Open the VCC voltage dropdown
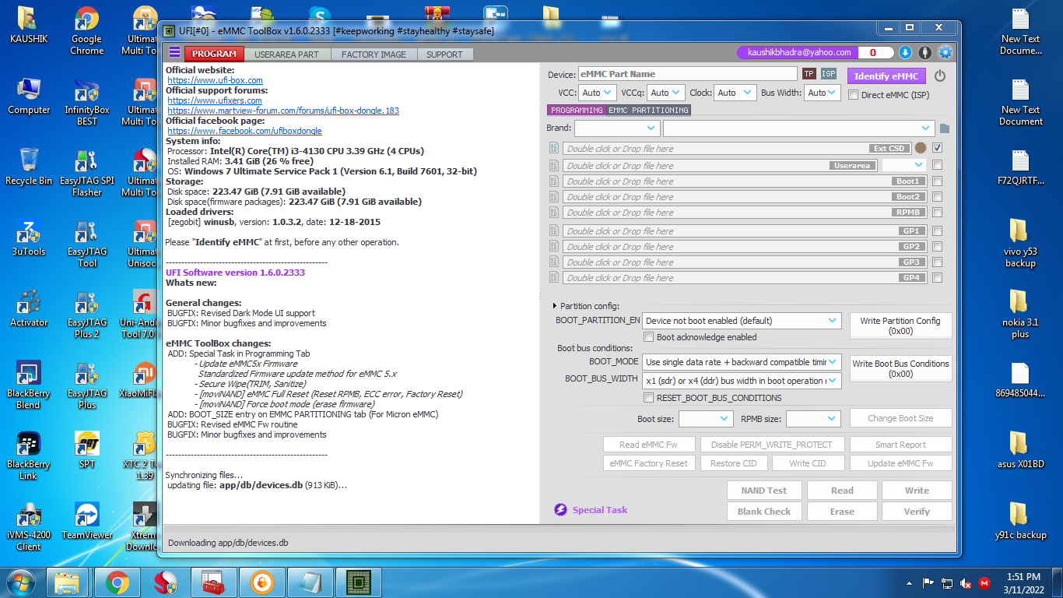 coord(598,93)
